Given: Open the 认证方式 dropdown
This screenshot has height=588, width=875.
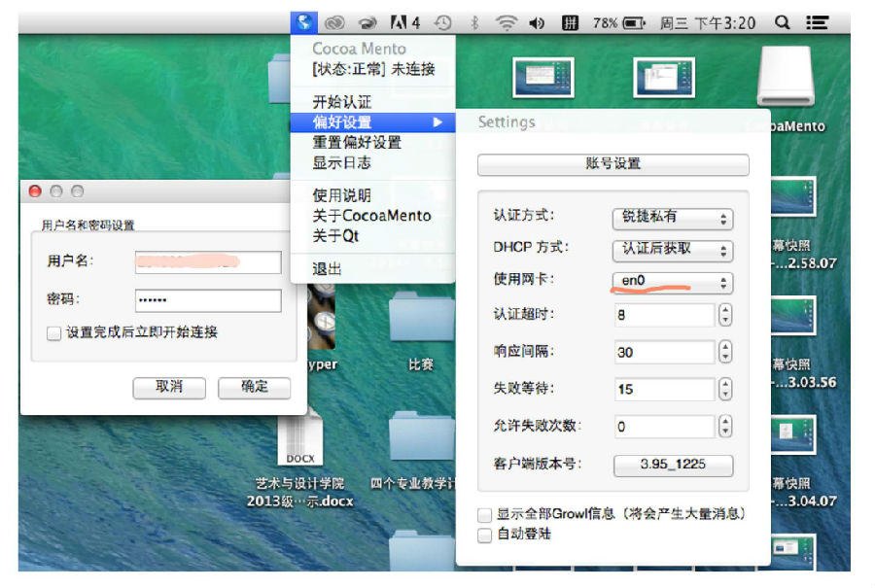Looking at the screenshot, I should point(672,219).
